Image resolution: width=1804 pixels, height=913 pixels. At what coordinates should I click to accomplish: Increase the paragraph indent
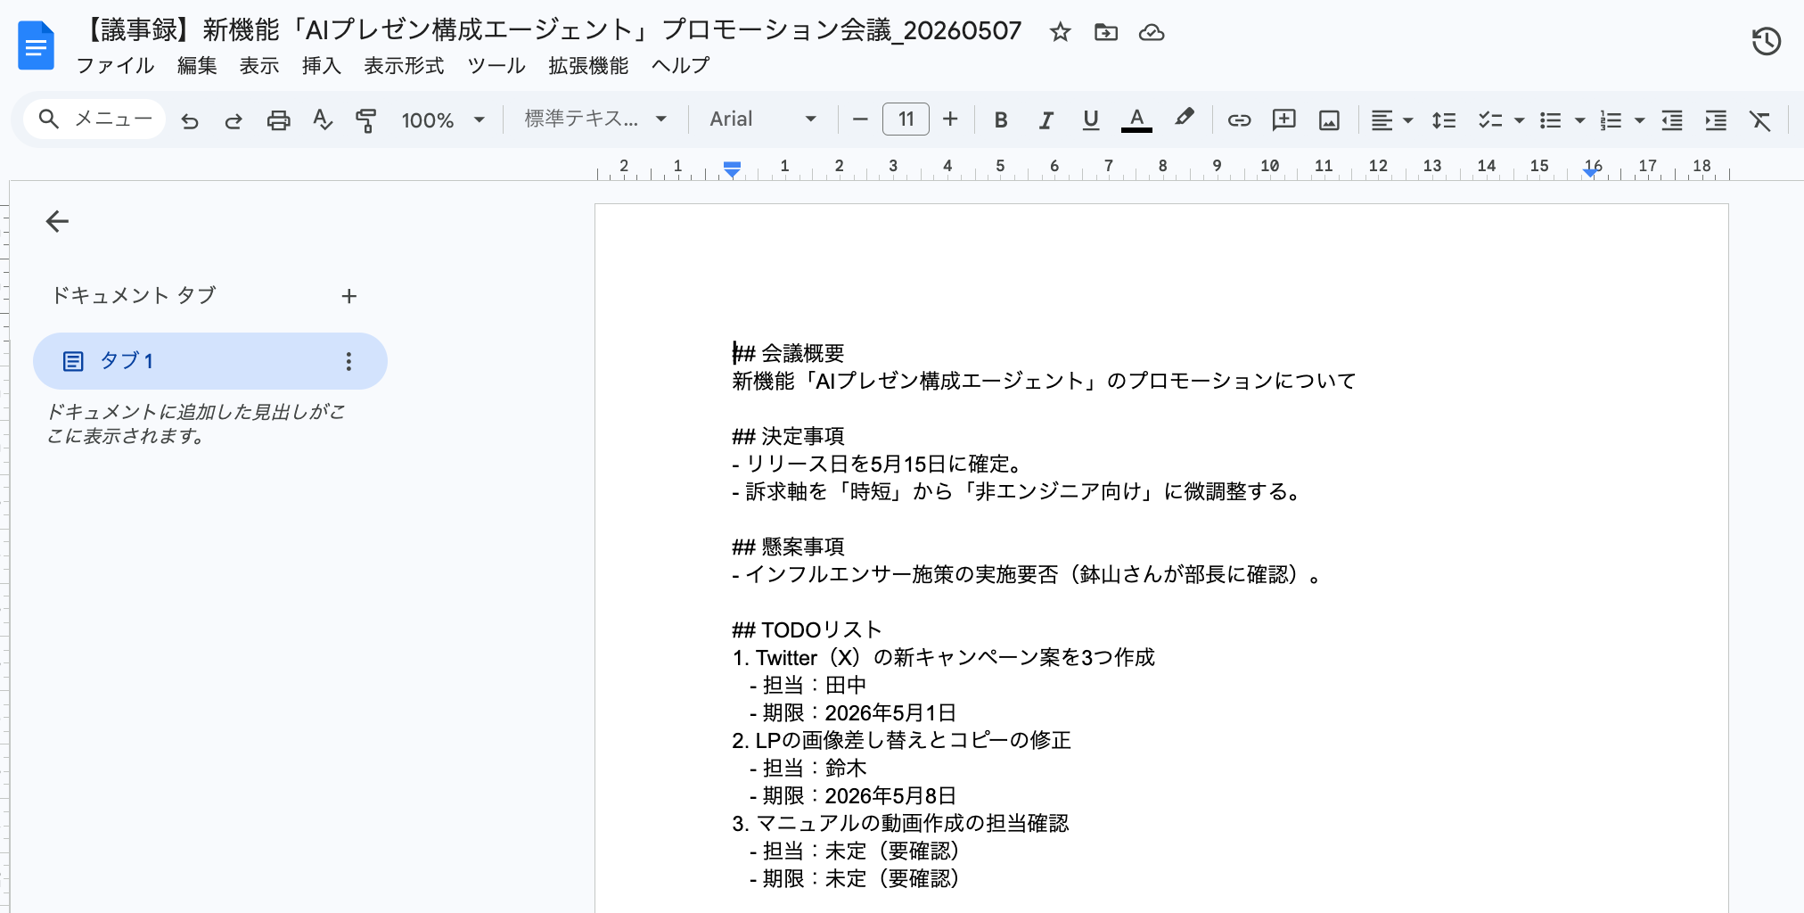pos(1716,120)
